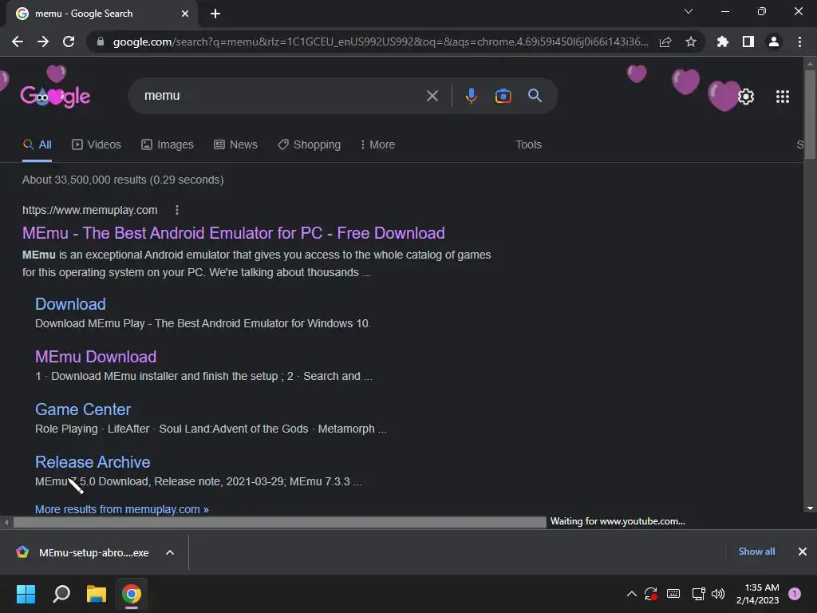
Task: Close the memu - Google Search tab
Action: 185,14
